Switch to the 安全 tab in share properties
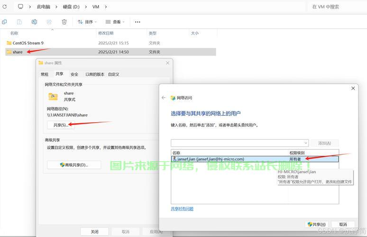The height and width of the screenshot is (237, 367). [x=74, y=74]
